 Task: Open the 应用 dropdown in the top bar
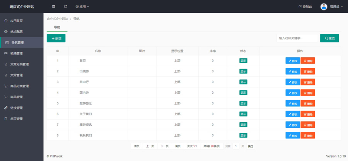82,7
